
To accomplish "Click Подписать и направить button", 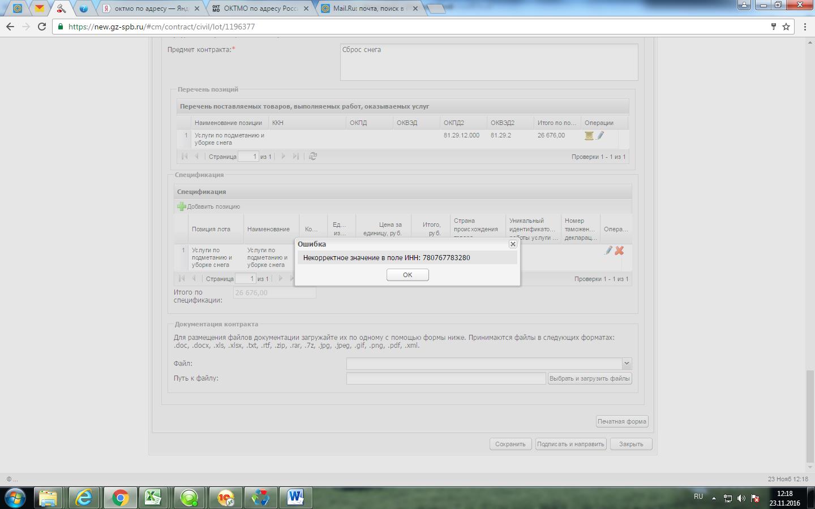I will pos(570,444).
